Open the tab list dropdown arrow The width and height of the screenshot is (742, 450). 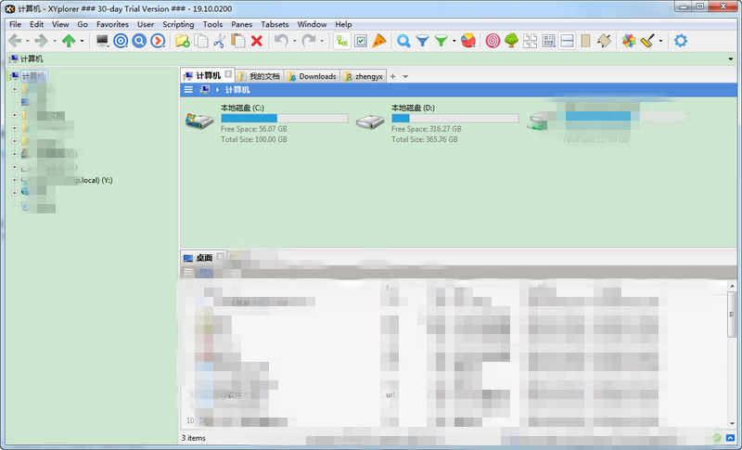coord(405,76)
